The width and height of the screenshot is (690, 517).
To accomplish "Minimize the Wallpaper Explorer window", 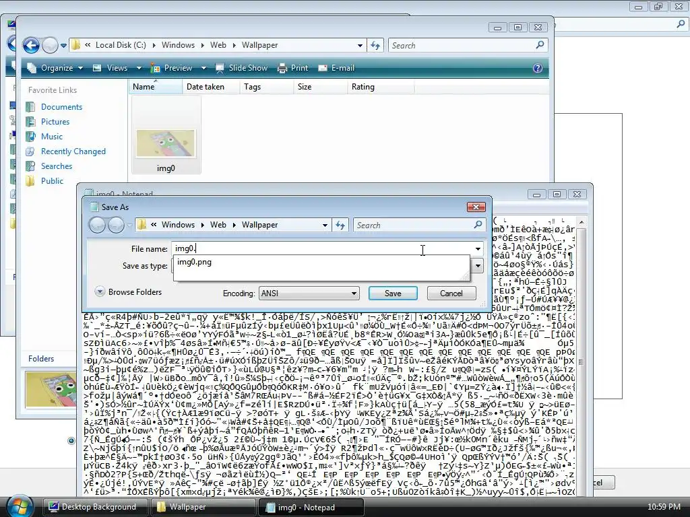I will (497, 27).
